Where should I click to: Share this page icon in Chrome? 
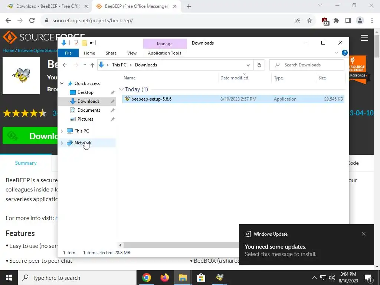tap(298, 21)
